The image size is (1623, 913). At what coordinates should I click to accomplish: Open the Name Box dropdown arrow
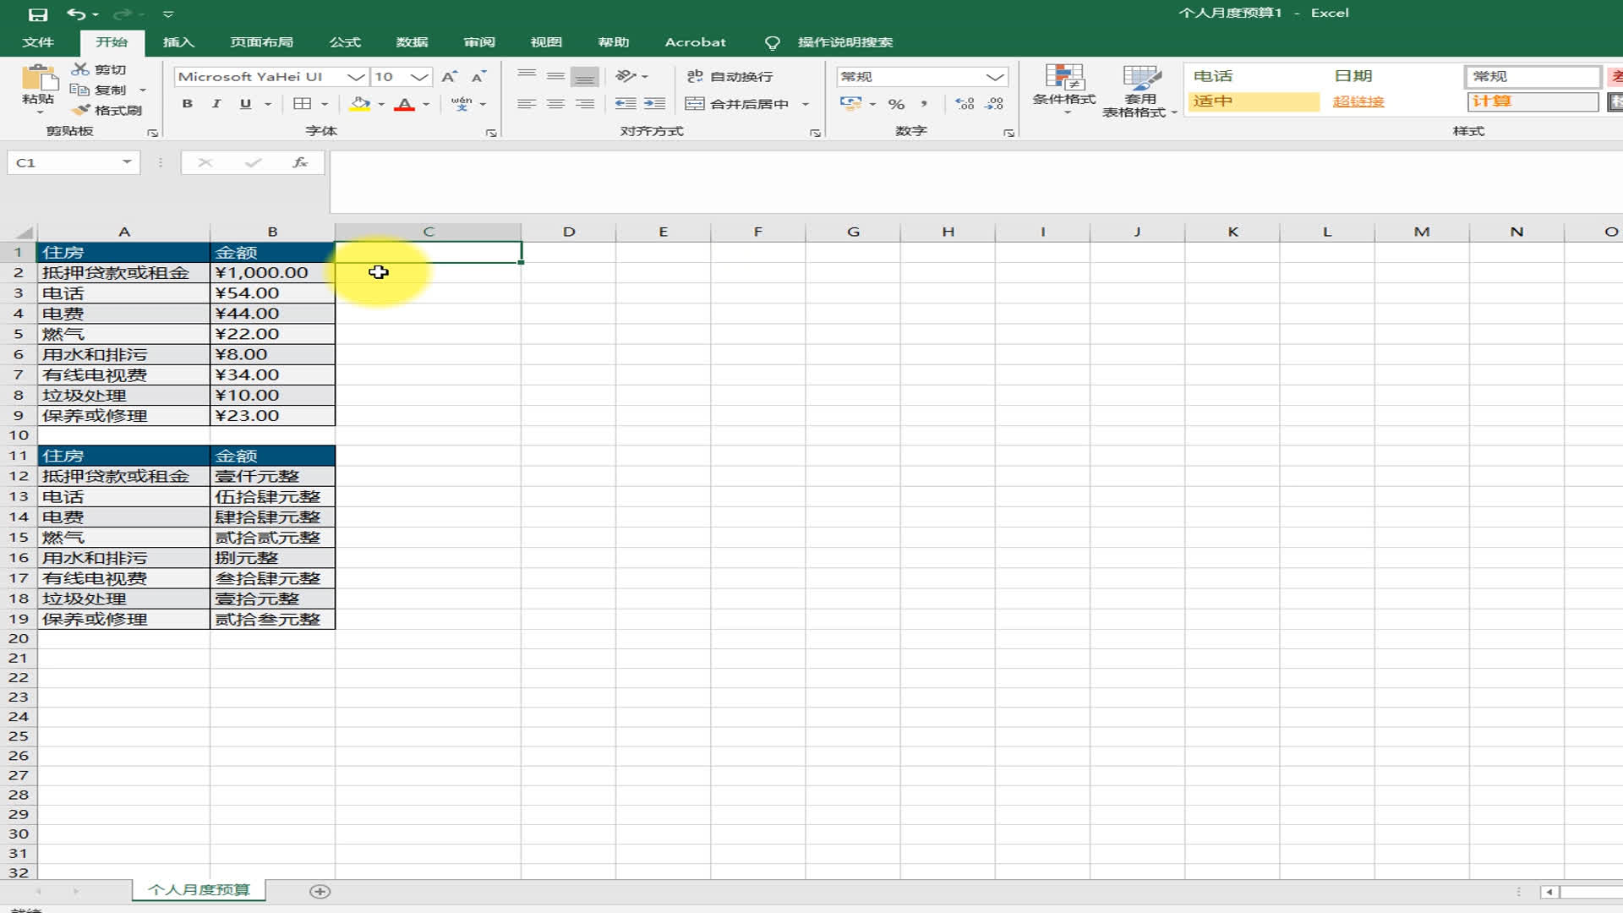127,161
